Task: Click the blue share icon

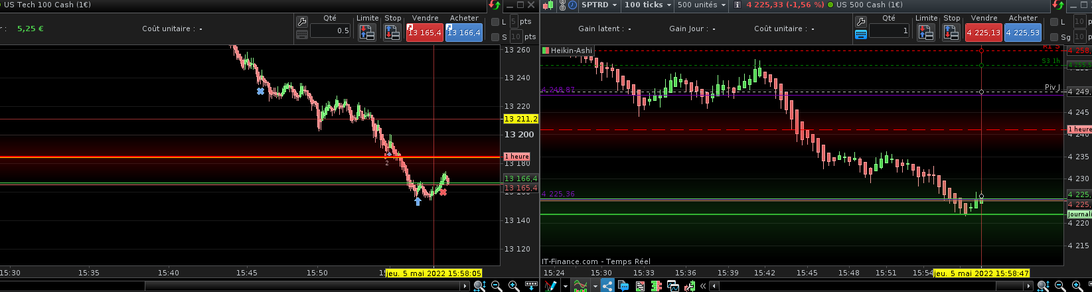Action: coord(607,286)
